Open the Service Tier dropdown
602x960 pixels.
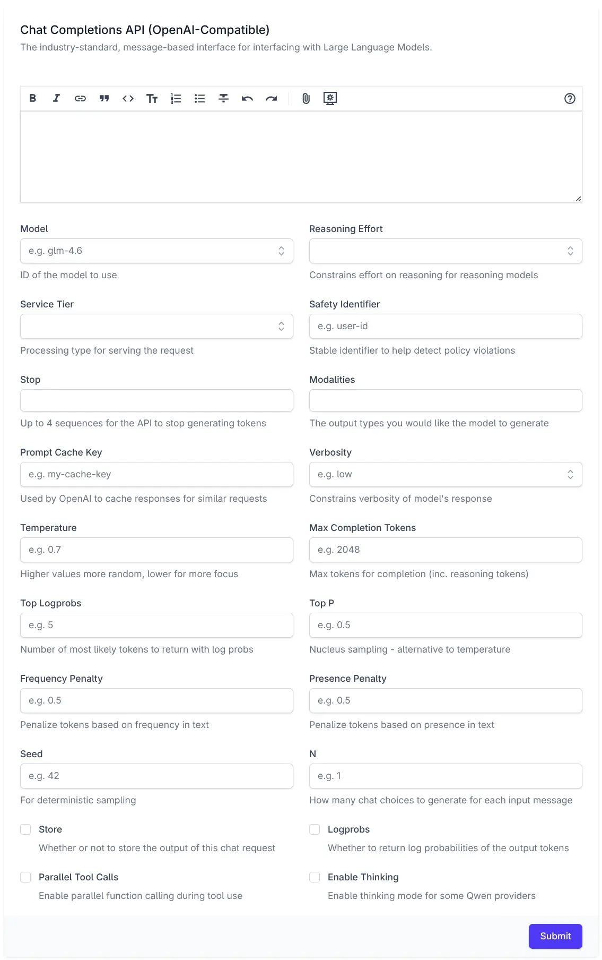coord(156,326)
